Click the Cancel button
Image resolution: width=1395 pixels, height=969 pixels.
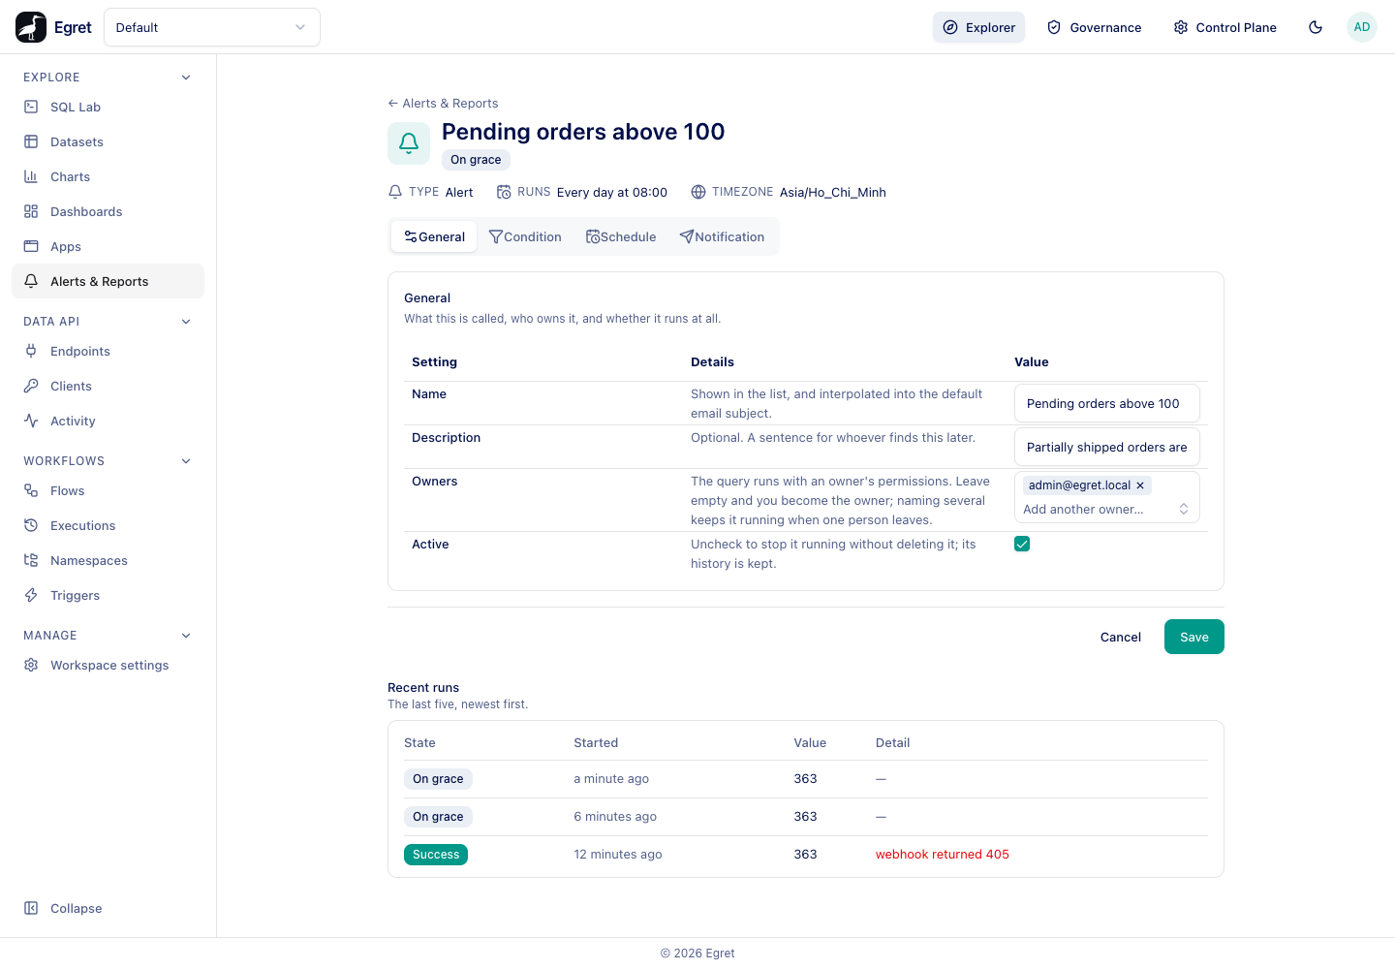1121,637
